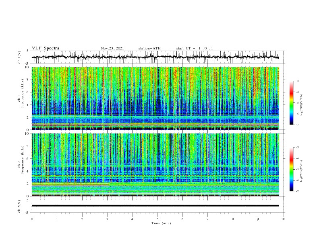Click the ch.2 spectrogram panel
319x246 pixels.
(155, 165)
